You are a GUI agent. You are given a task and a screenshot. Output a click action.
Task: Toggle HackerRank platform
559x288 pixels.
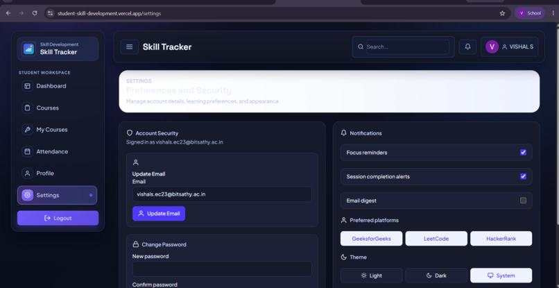coord(501,239)
